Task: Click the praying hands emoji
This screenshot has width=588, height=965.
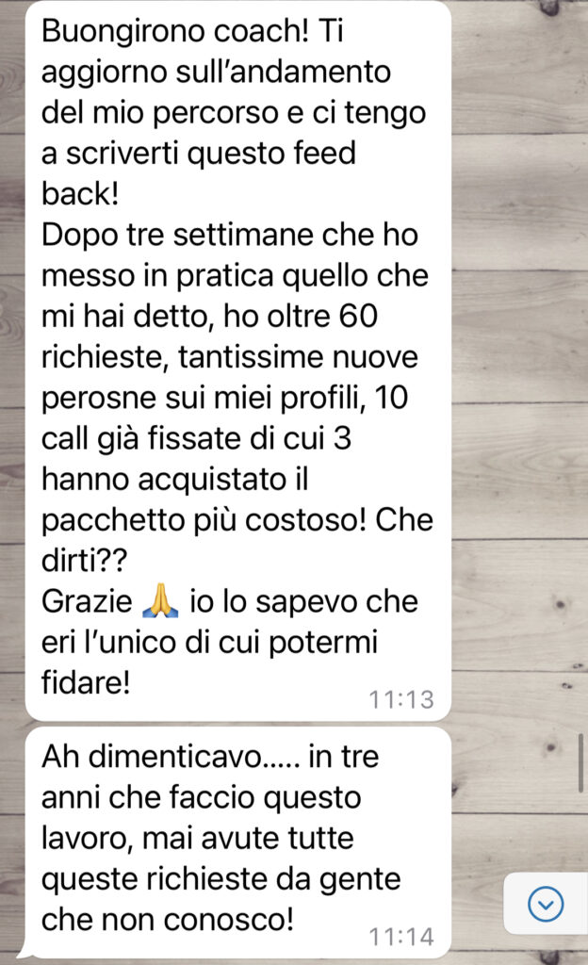Action: tap(160, 601)
